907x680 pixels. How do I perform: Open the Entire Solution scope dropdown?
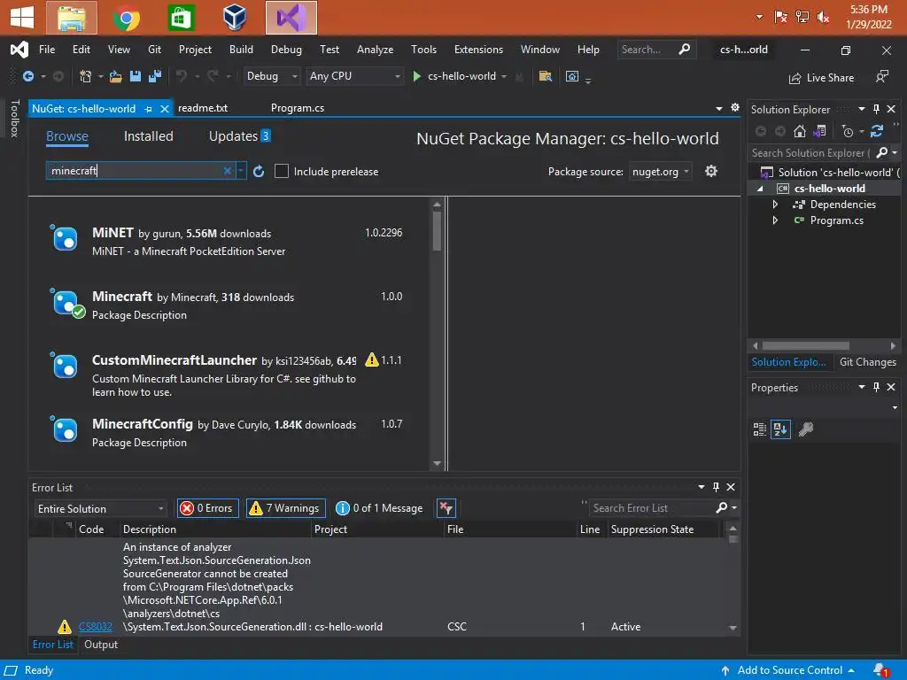tap(100, 509)
